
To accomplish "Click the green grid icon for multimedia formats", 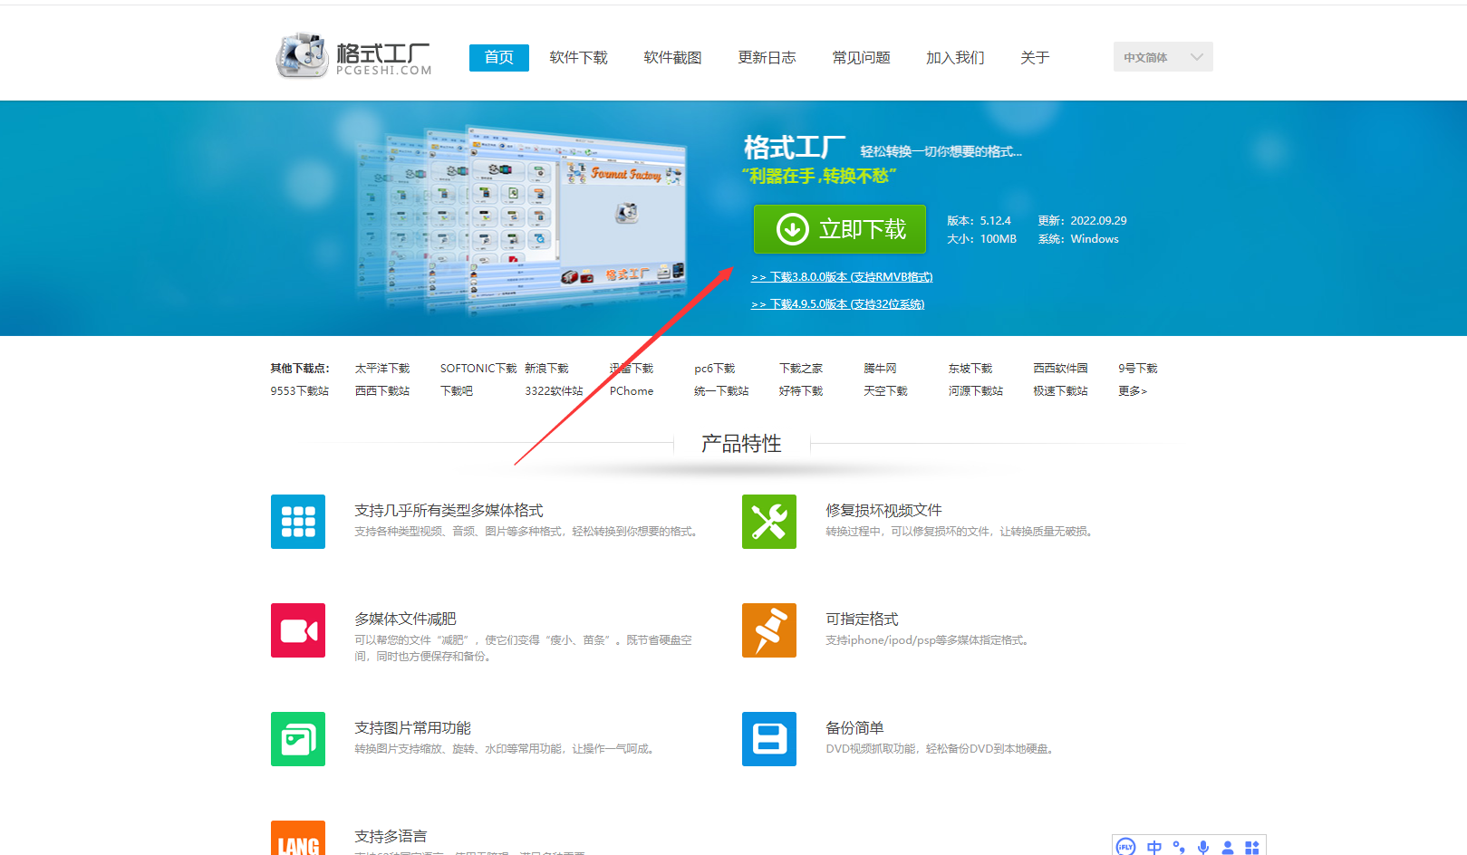I will click(x=297, y=522).
